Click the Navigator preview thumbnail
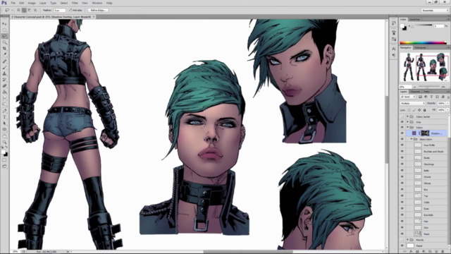The image size is (451, 254). point(424,67)
